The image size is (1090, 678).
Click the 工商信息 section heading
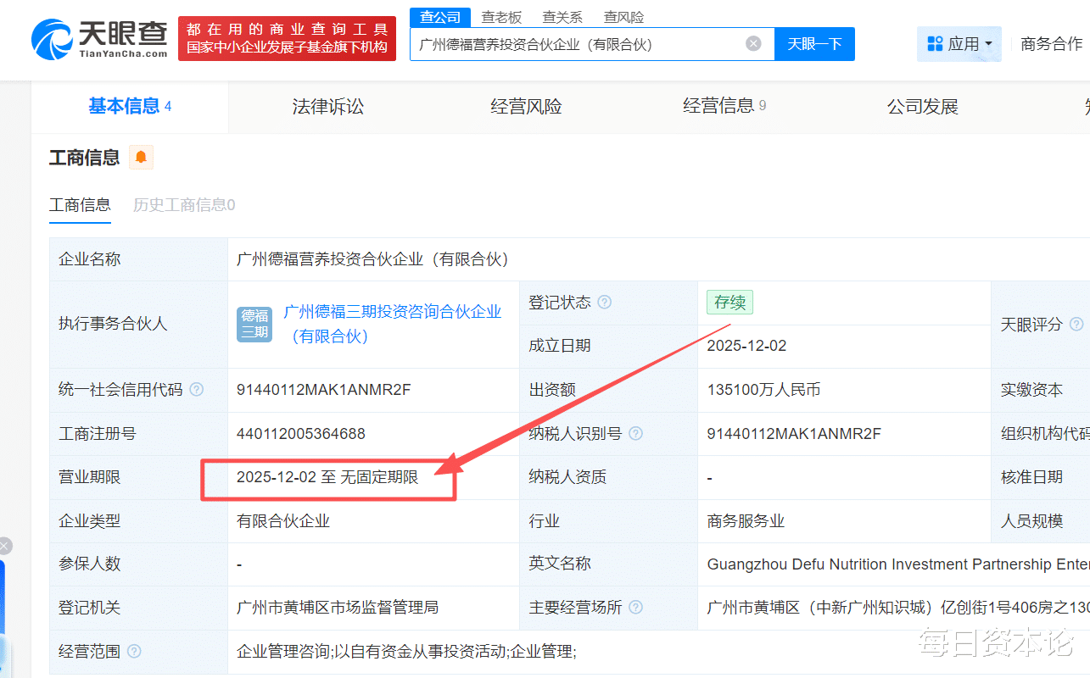point(84,158)
